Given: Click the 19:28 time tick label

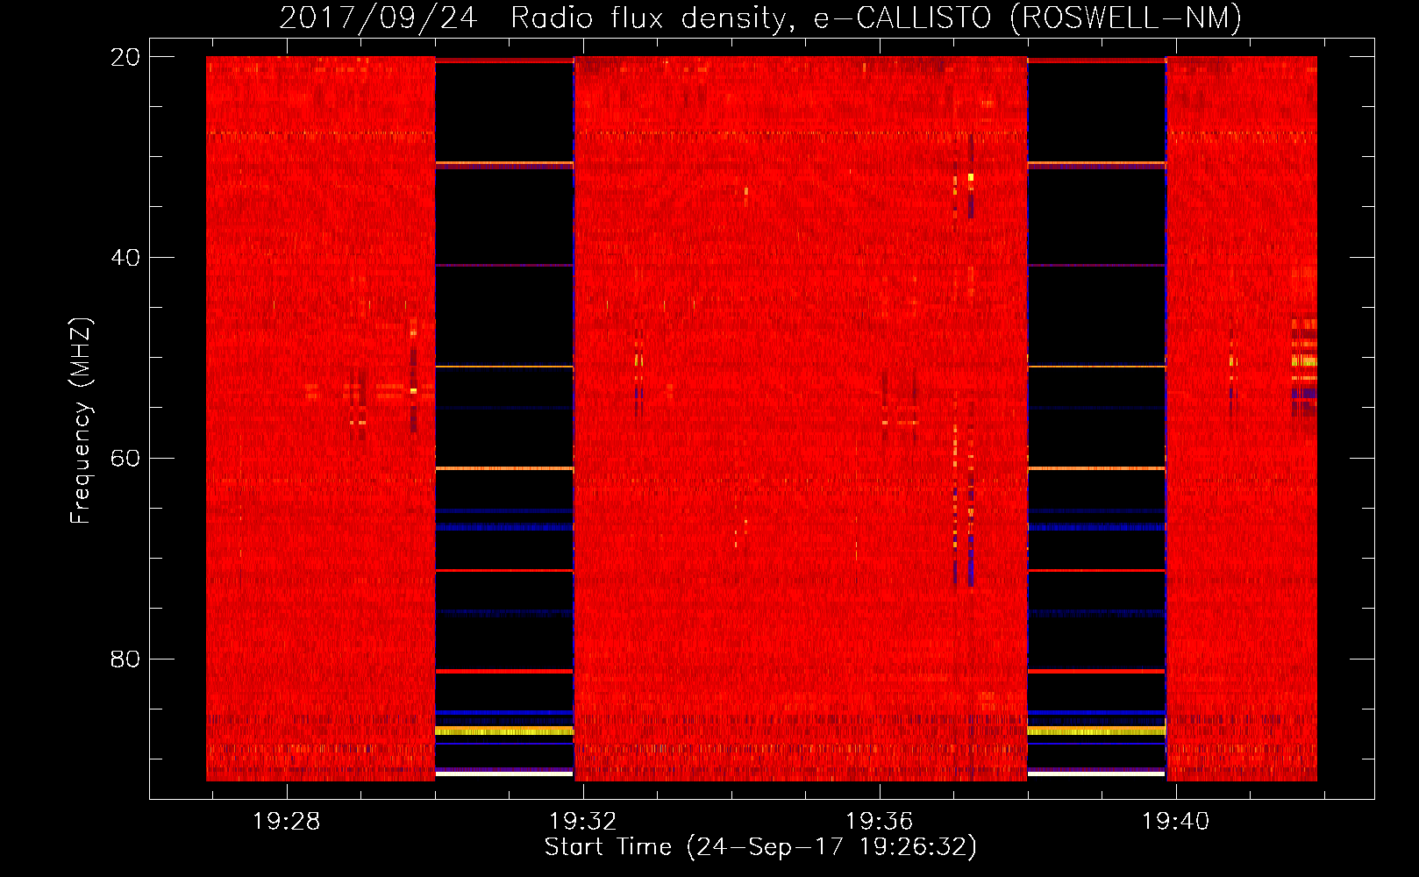Looking at the screenshot, I should click(286, 822).
